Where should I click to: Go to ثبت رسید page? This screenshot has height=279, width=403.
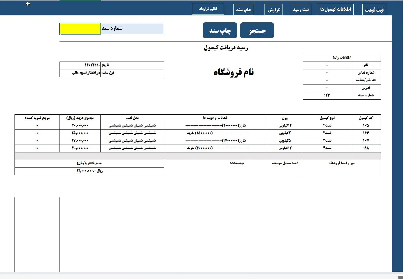pyautogui.click(x=301, y=10)
